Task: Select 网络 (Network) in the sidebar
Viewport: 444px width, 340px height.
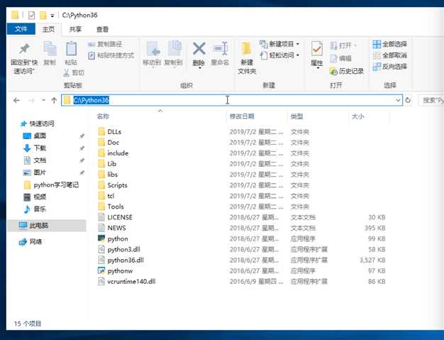Action: point(30,241)
